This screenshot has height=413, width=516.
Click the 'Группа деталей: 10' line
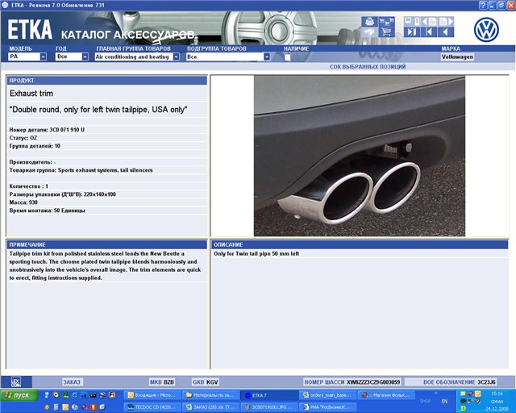(35, 146)
